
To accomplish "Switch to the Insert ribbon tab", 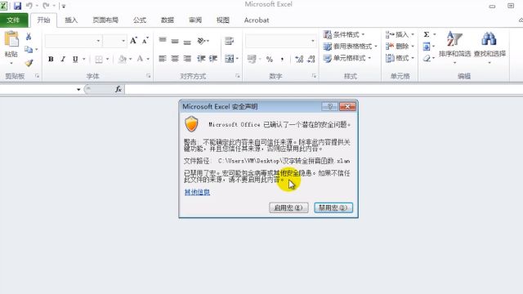I will click(x=71, y=20).
